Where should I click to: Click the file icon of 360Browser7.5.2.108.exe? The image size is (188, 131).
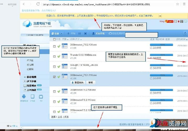coord(65,91)
